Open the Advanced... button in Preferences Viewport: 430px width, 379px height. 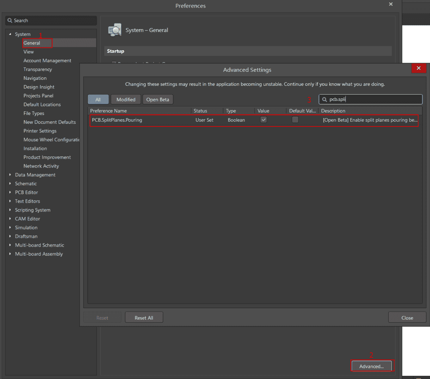point(371,366)
